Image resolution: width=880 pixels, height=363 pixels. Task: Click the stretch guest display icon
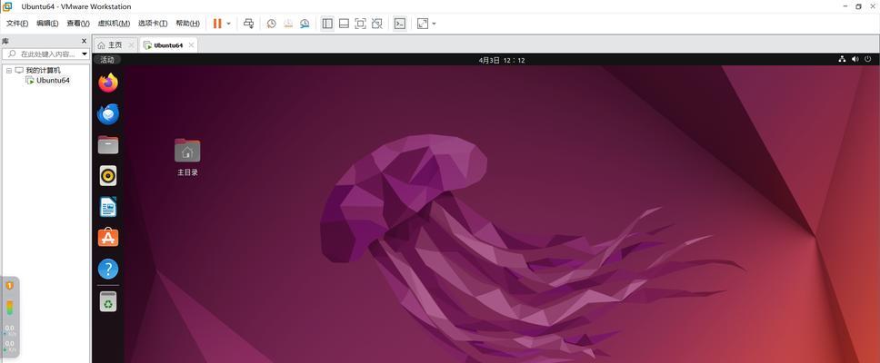coord(423,24)
